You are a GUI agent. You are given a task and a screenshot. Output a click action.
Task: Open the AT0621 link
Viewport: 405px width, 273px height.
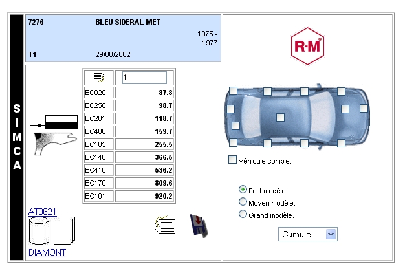coord(42,212)
